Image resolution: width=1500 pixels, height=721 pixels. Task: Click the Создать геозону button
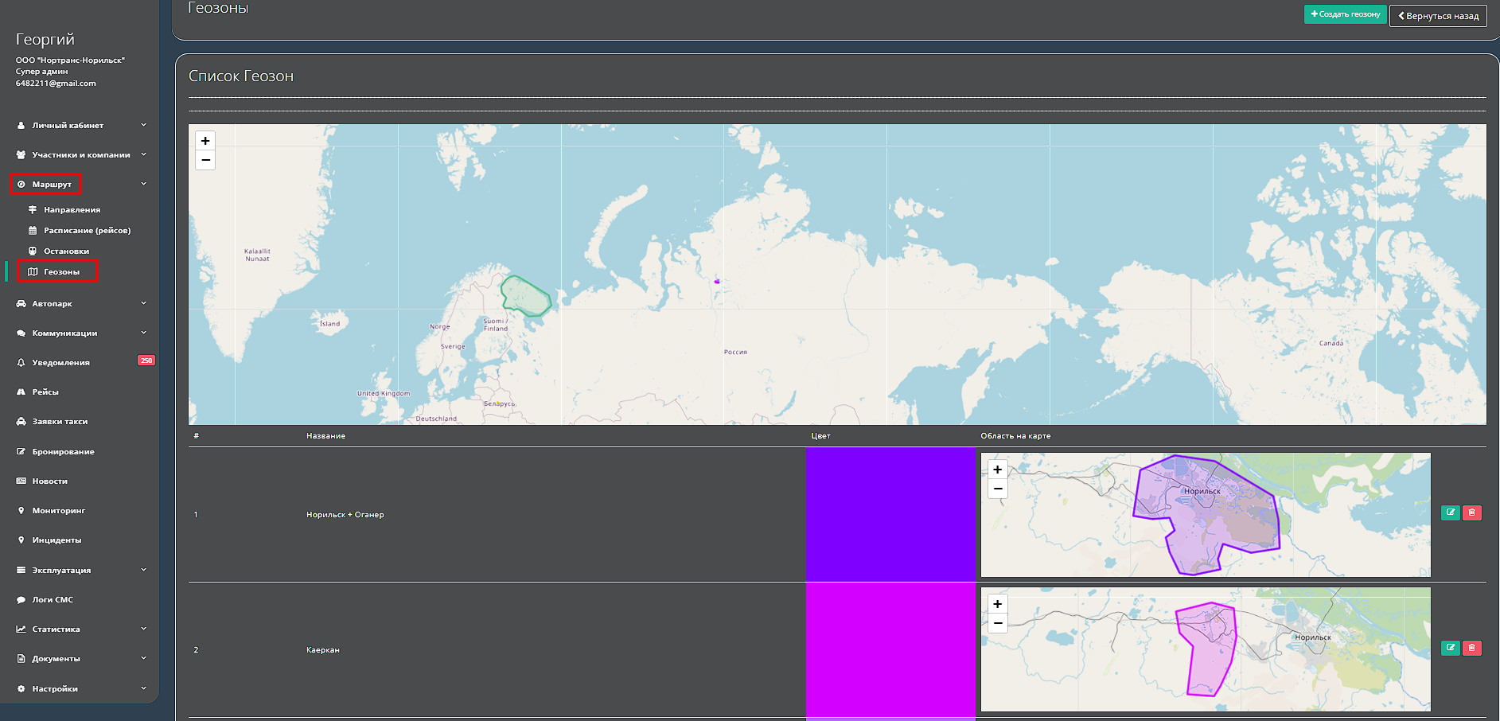click(1345, 14)
